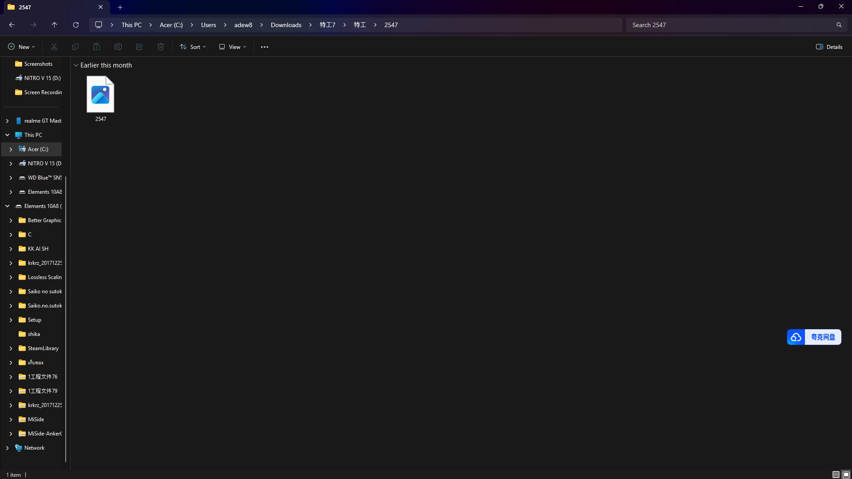Open the View dropdown menu

click(232, 47)
